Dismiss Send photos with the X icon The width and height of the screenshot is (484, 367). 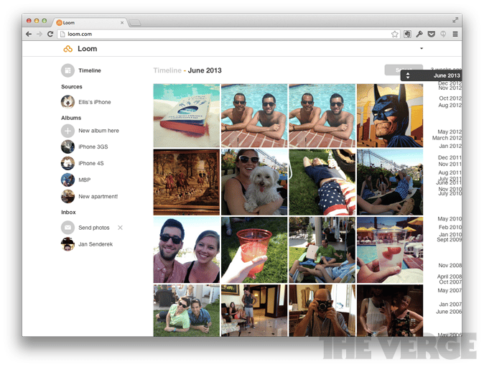click(120, 228)
